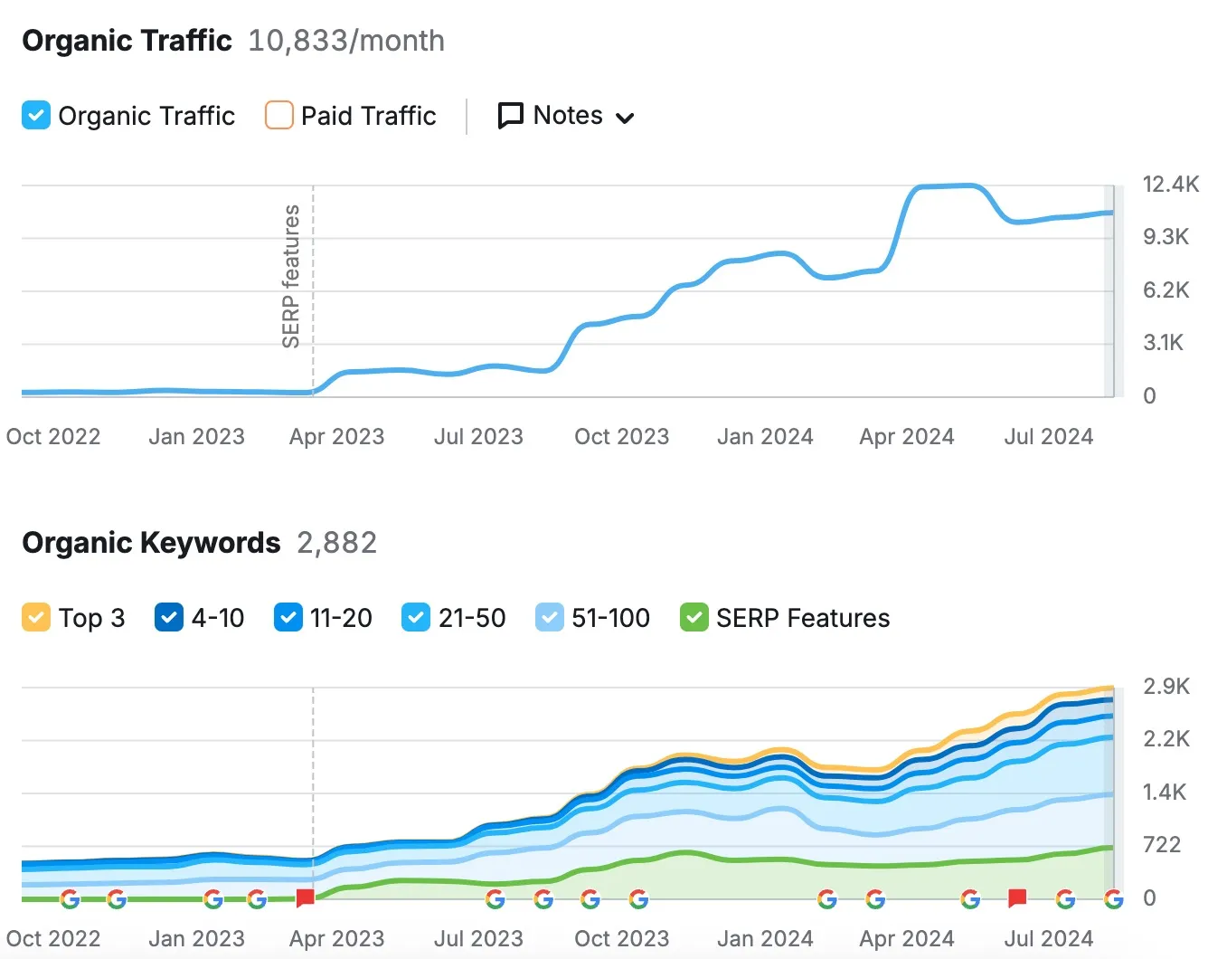Open the red note flag near Jul 2024
This screenshot has height=959, width=1208.
1017,898
